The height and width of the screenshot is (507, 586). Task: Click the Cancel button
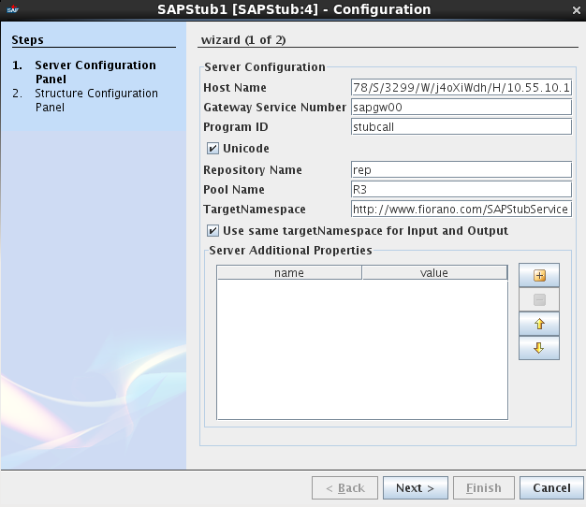551,488
